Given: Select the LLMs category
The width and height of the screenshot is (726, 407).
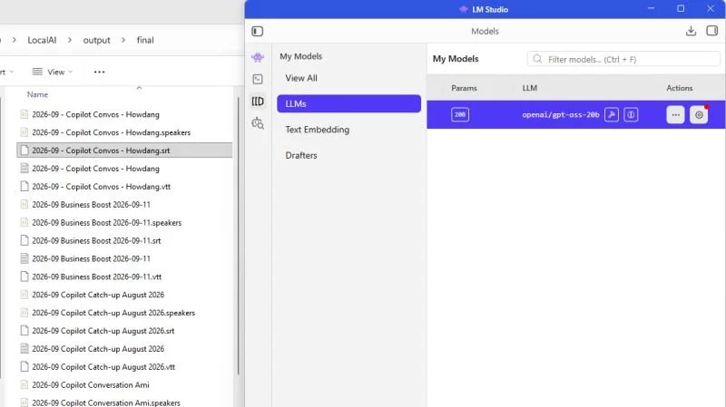Looking at the screenshot, I should point(348,103).
